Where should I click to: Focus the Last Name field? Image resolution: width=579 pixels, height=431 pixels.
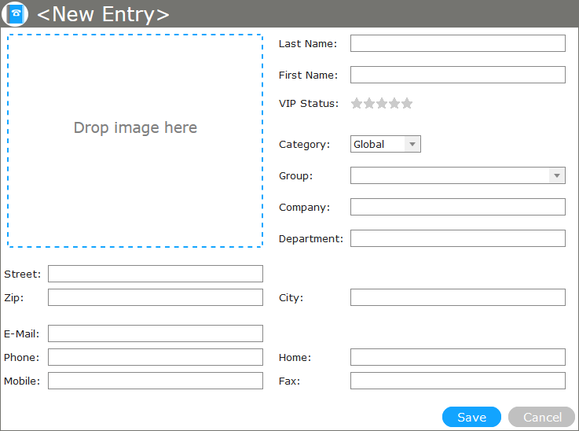458,43
